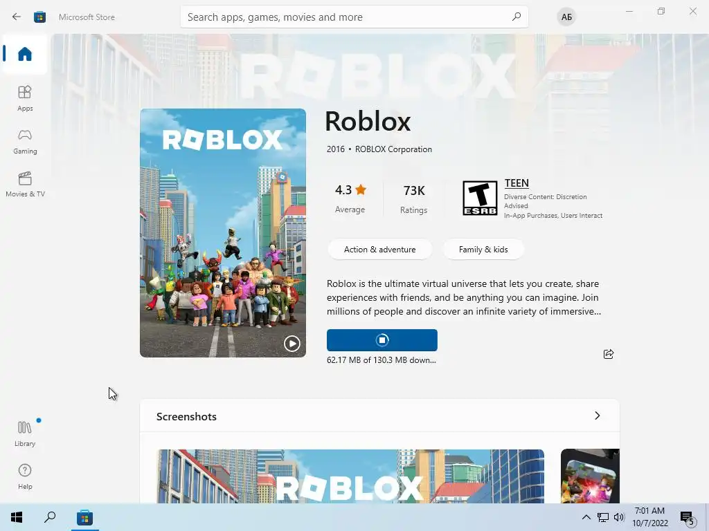Open the Movies & TV section
The height and width of the screenshot is (531, 709).
[25, 184]
